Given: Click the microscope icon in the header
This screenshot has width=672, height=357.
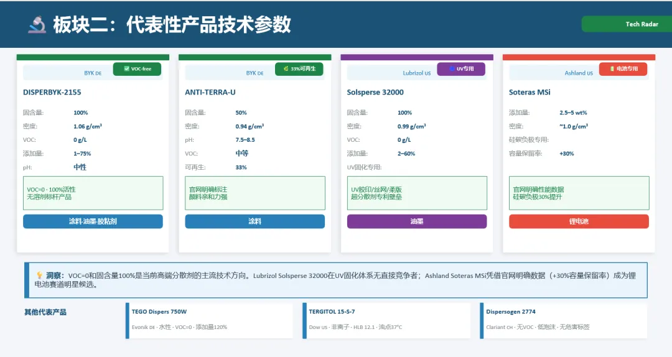Looking at the screenshot, I should coord(37,24).
